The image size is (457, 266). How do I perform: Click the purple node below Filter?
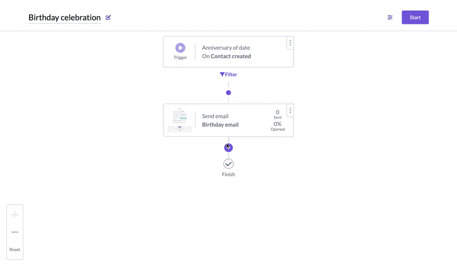[x=228, y=93]
